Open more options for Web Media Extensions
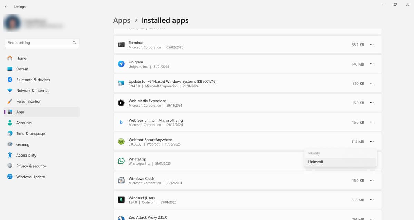This screenshot has width=414, height=220. click(x=372, y=103)
